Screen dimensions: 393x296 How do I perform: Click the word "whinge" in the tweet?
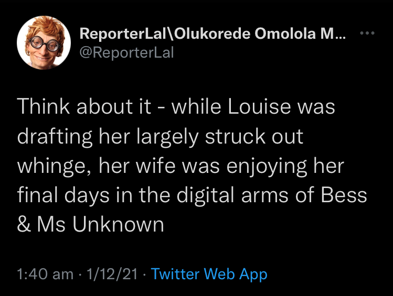tap(53, 167)
